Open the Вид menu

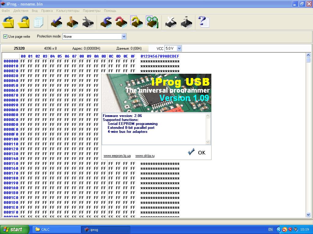tap(35, 11)
